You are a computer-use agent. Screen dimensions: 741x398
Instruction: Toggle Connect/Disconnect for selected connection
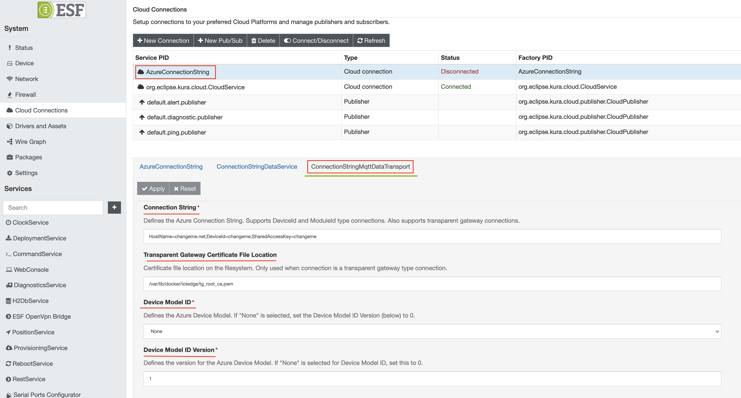click(316, 41)
